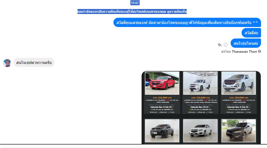Click the 299,000 baht price text
267x148 pixels.
coord(239,98)
